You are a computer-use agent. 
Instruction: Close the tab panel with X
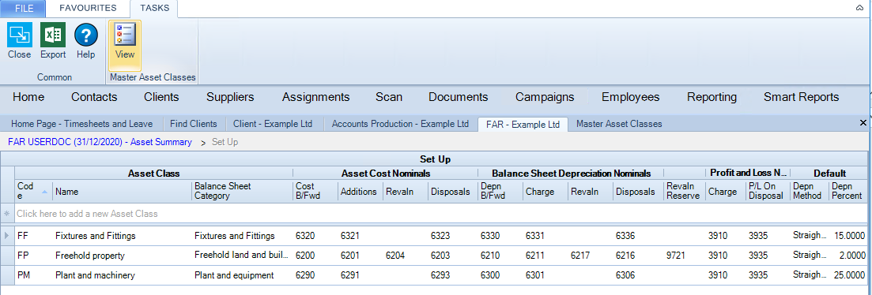click(x=863, y=122)
